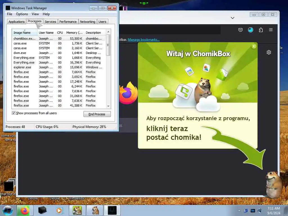Select firefox.exe row using 41,588 K

[59, 105]
